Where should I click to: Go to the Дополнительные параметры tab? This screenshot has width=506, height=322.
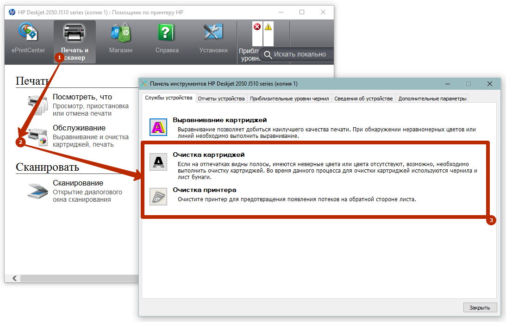(x=431, y=99)
